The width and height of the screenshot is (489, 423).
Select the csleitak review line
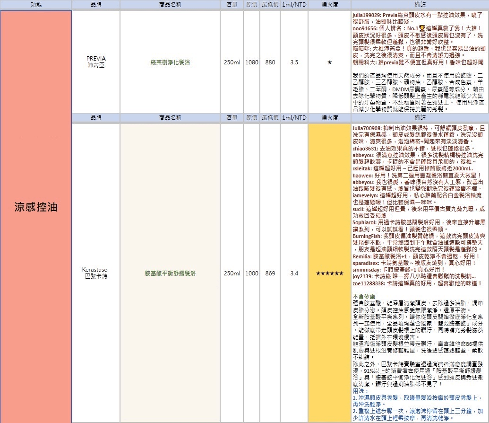click(412, 168)
